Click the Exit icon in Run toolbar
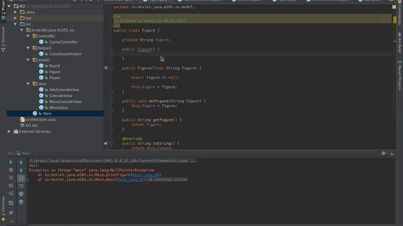 click(11, 194)
